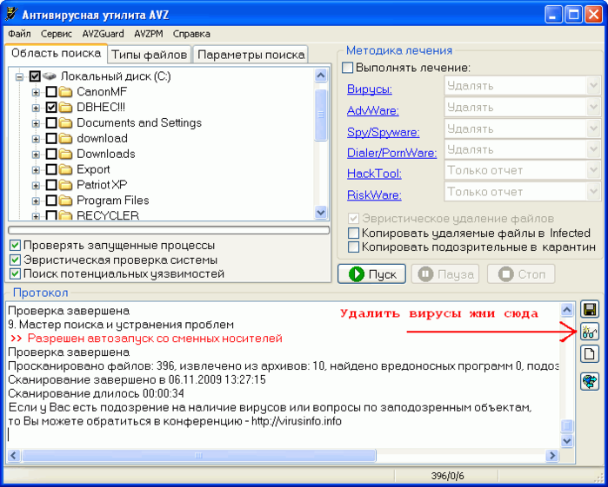This screenshot has height=487, width=608.
Task: Switch to the Типы файлов tab
Action: [x=150, y=55]
